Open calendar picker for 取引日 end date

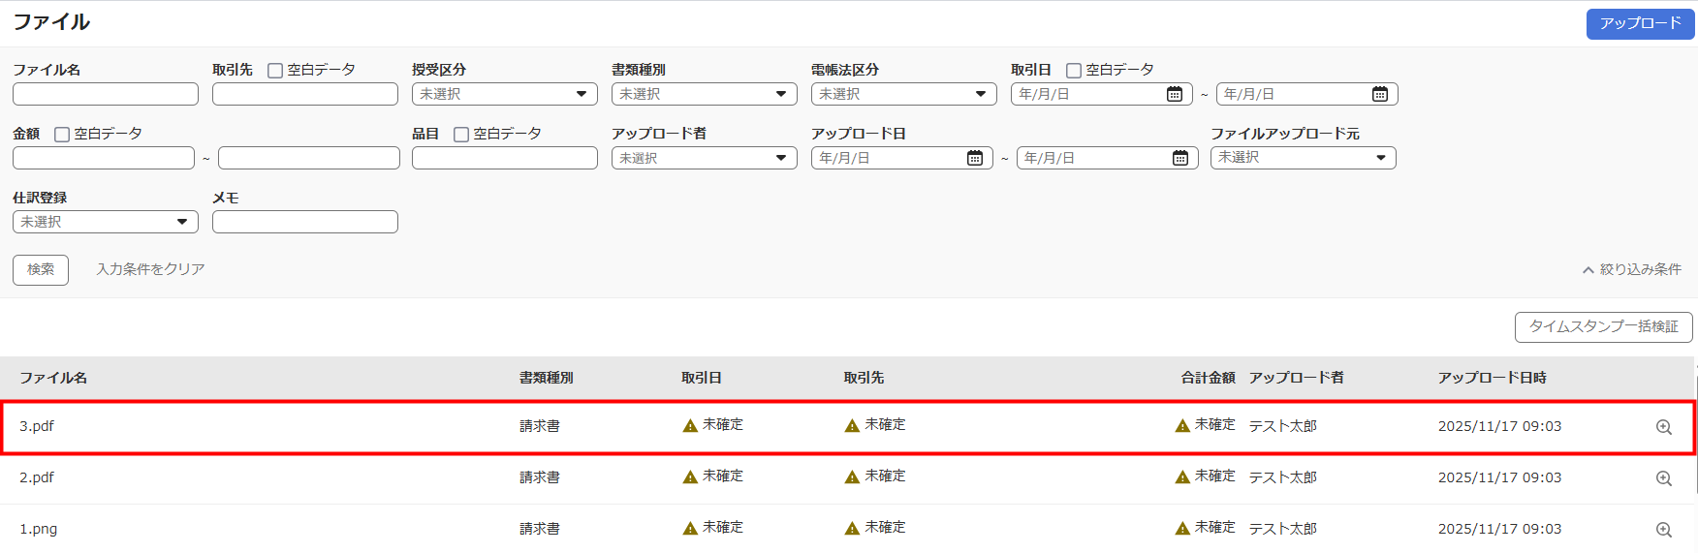coord(1379,94)
